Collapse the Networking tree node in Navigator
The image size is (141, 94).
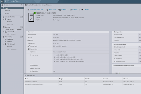(x=2, y=37)
